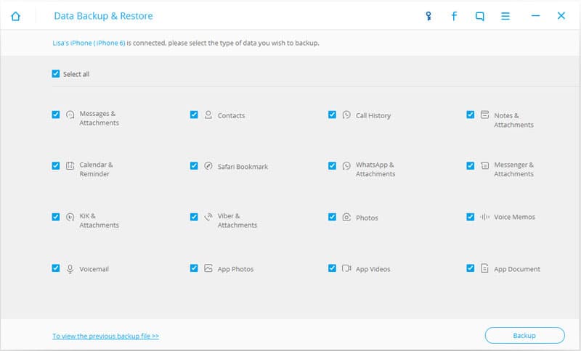Uncheck the App Document checkbox
Viewport: 581px width, 351px height.
[x=470, y=268]
